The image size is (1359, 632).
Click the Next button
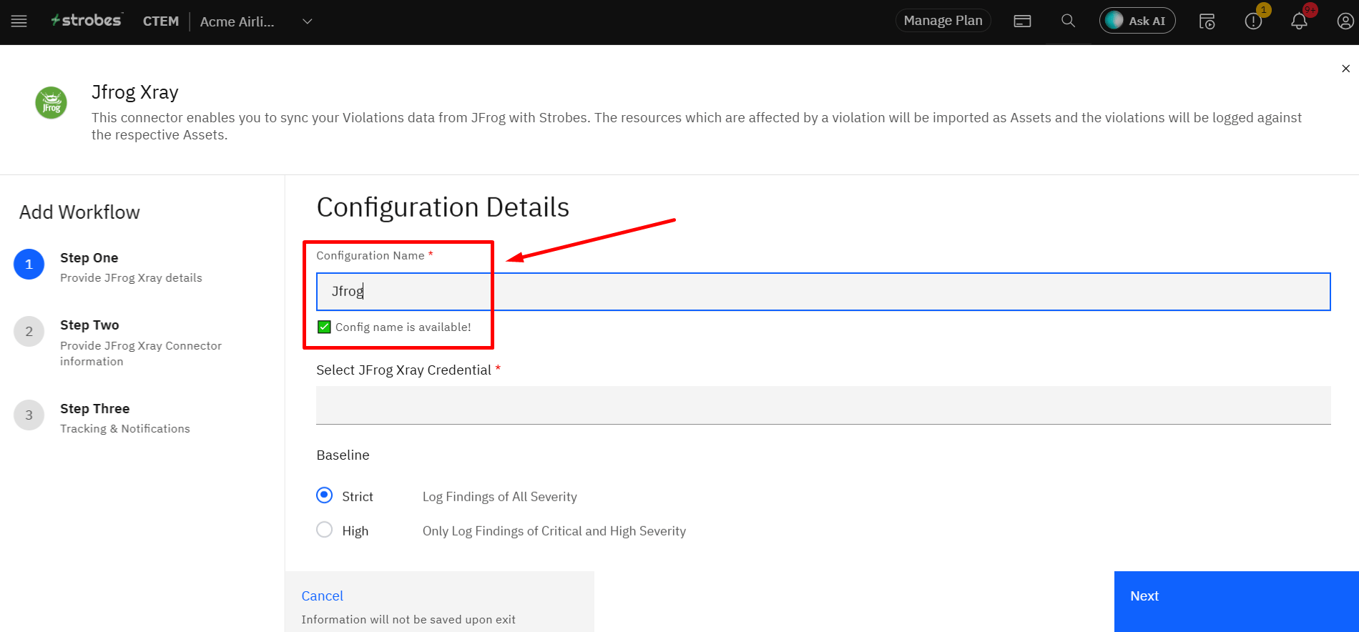[x=1237, y=601]
